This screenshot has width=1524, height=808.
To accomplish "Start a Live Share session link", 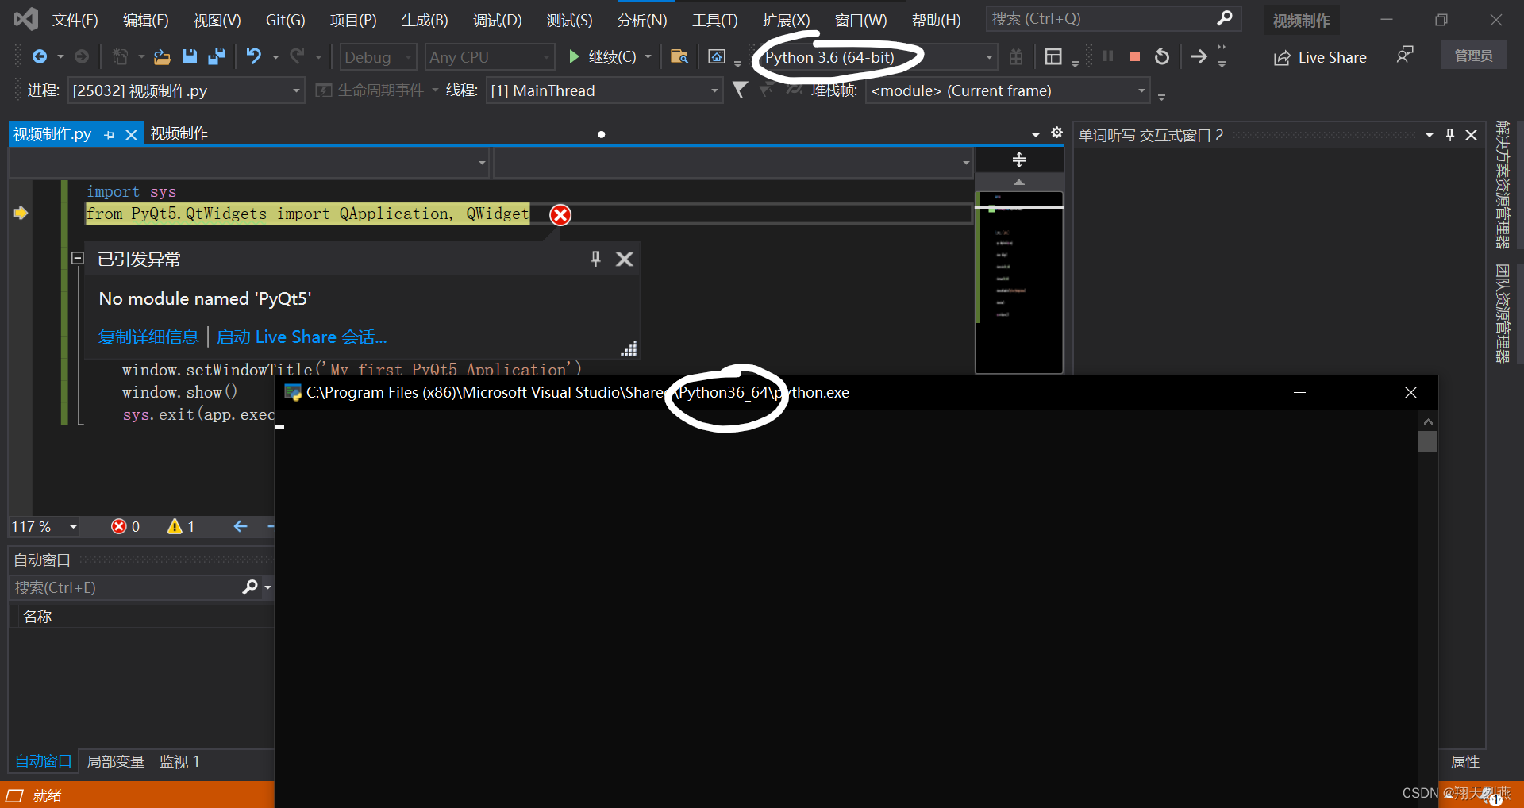I will (302, 337).
